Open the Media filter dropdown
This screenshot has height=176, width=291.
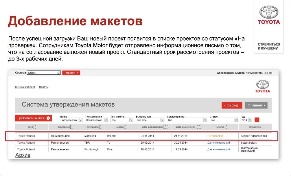[71, 120]
